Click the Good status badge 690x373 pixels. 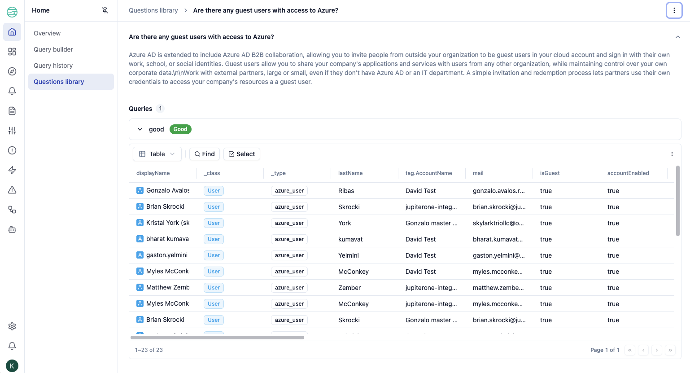click(x=180, y=129)
